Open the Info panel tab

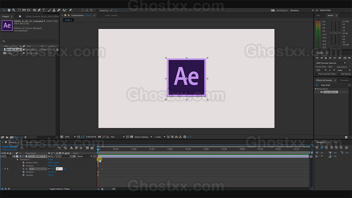tap(318, 16)
